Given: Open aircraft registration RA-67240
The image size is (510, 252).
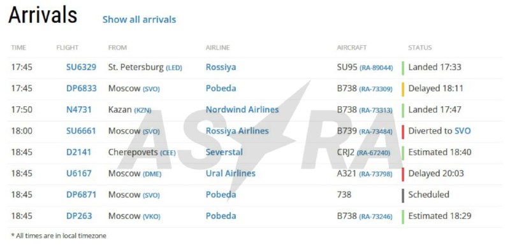Looking at the screenshot, I should 373,153.
